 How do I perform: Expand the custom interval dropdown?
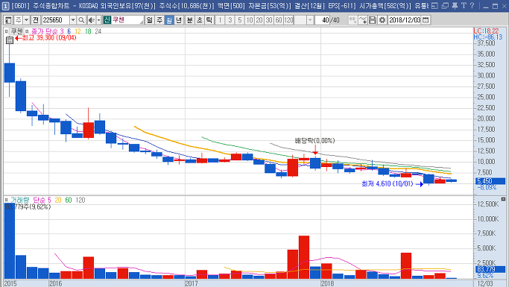(x=310, y=20)
